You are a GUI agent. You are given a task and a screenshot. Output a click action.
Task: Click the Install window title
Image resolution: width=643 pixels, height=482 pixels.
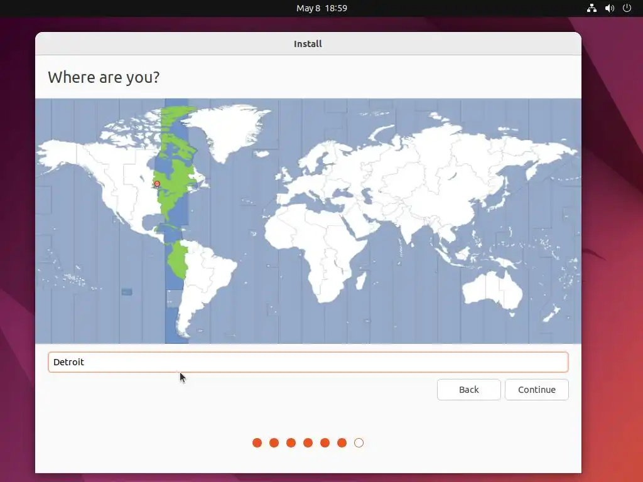pyautogui.click(x=308, y=44)
